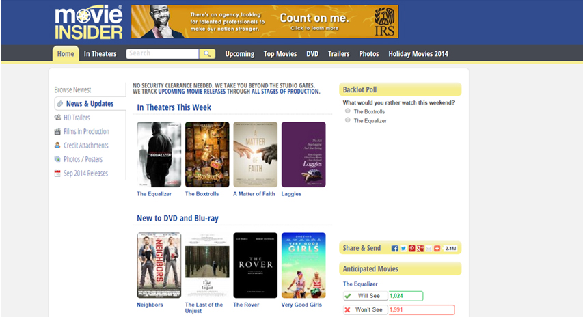Open Very Good Girls poster thumbnail
This screenshot has width=583, height=317.
303,265
